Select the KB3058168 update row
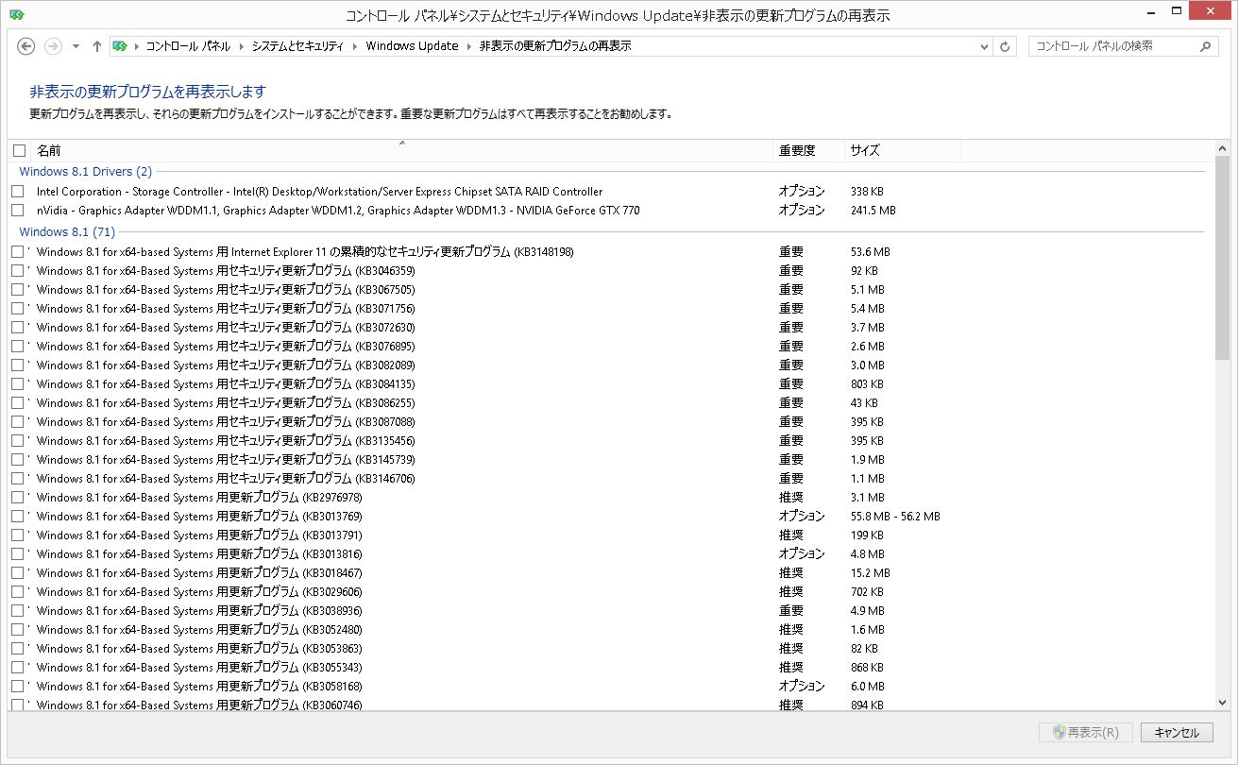The image size is (1238, 765). 608,687
